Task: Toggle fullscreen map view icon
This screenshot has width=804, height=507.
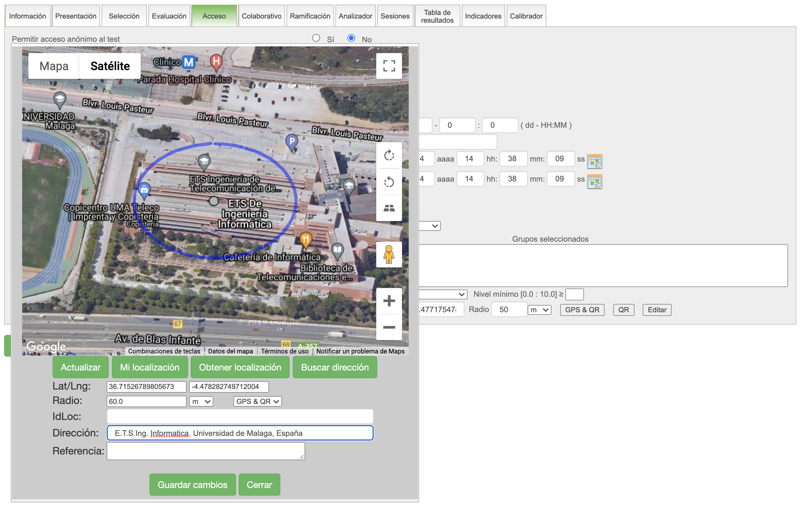Action: click(389, 66)
